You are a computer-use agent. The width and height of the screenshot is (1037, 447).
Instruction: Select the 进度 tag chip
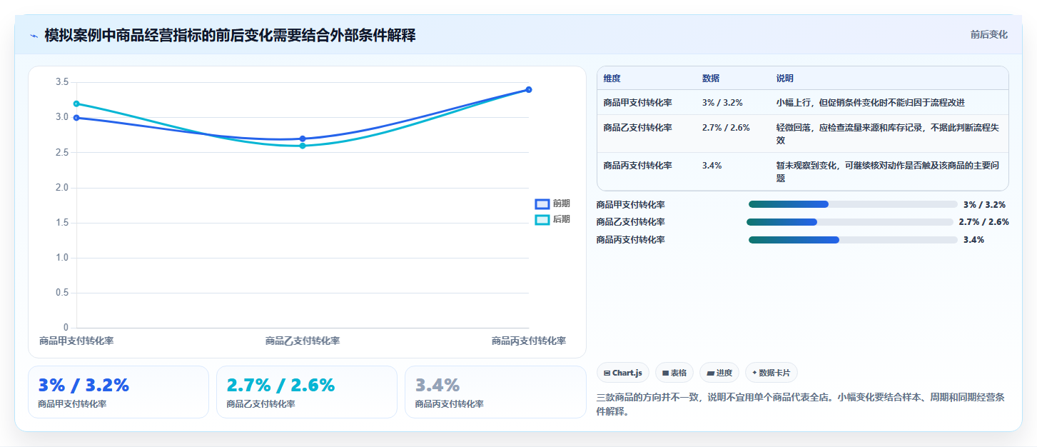[x=719, y=373]
